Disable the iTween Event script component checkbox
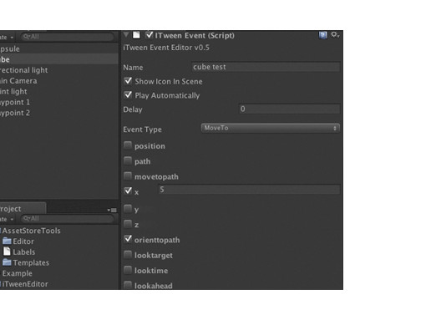The image size is (431, 325). pyautogui.click(x=150, y=34)
